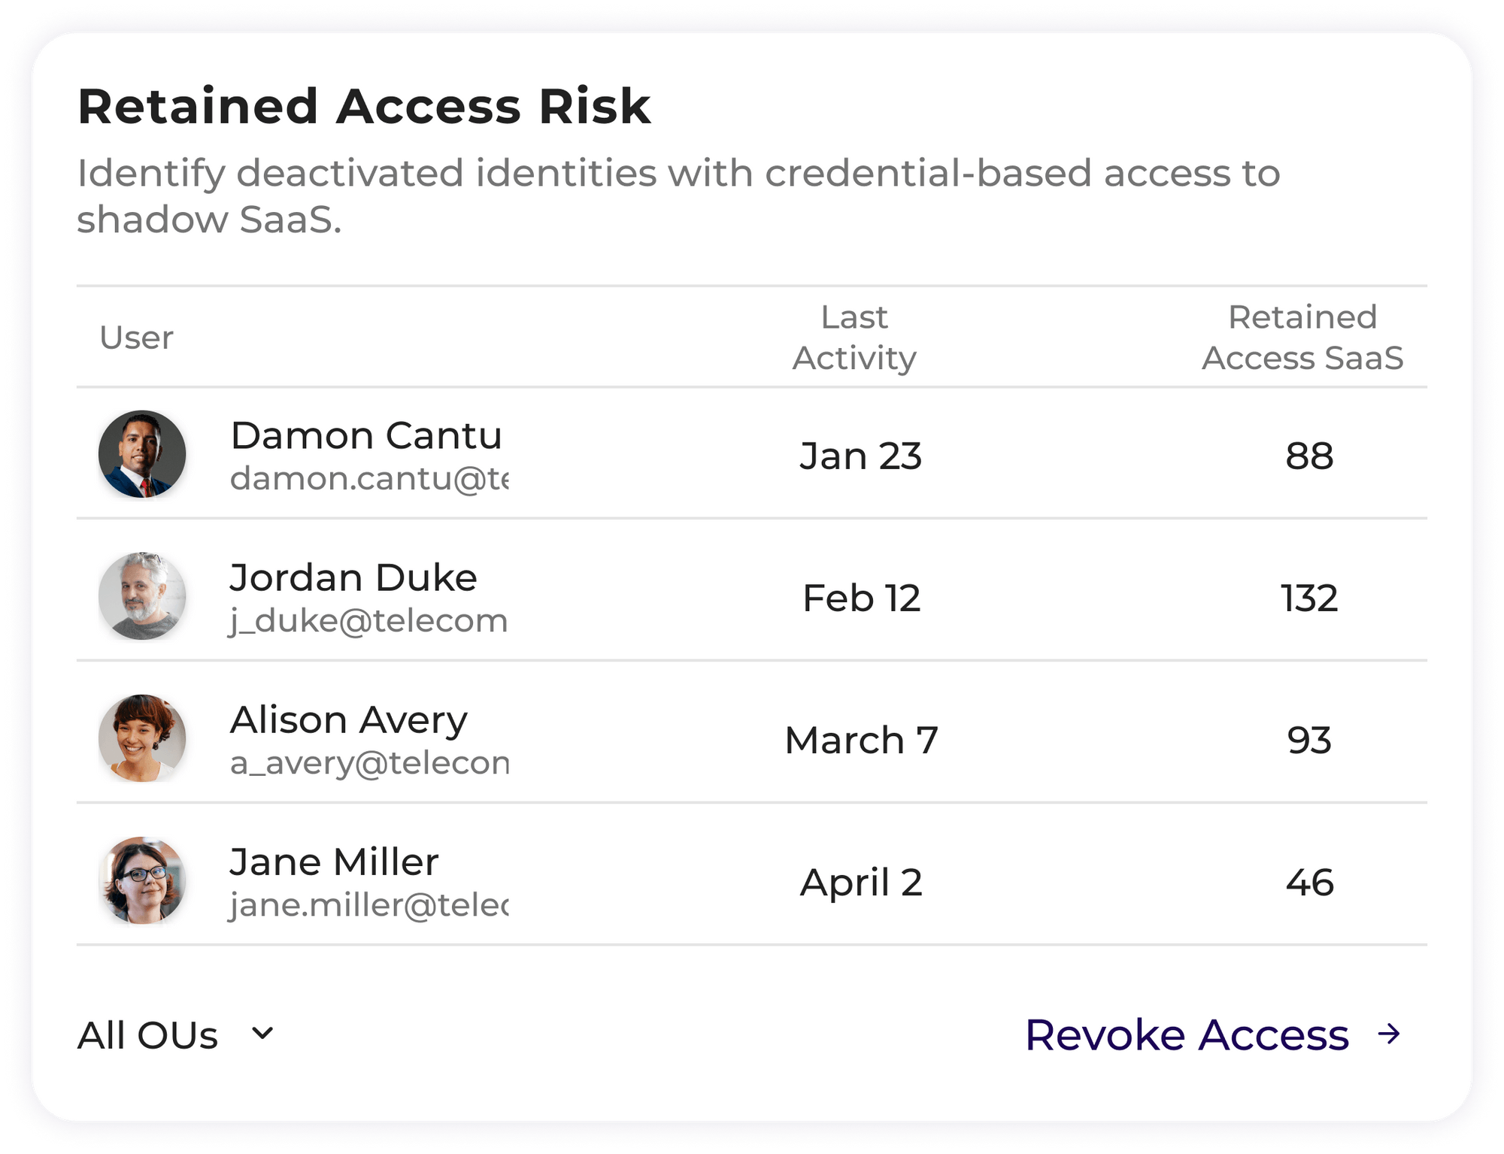
Task: Select Alison Avery's avatar image
Action: 143,739
